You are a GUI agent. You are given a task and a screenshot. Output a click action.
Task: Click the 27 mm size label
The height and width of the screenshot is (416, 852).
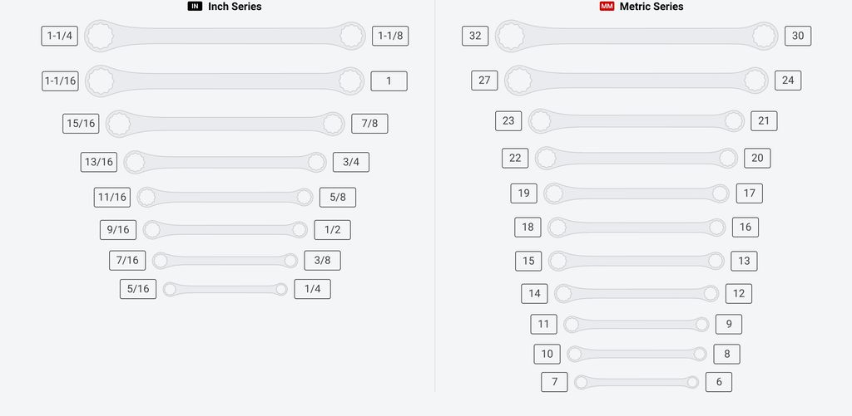coord(484,81)
